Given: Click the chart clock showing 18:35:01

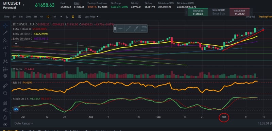Looking at the screenshot, I should tap(264, 124).
